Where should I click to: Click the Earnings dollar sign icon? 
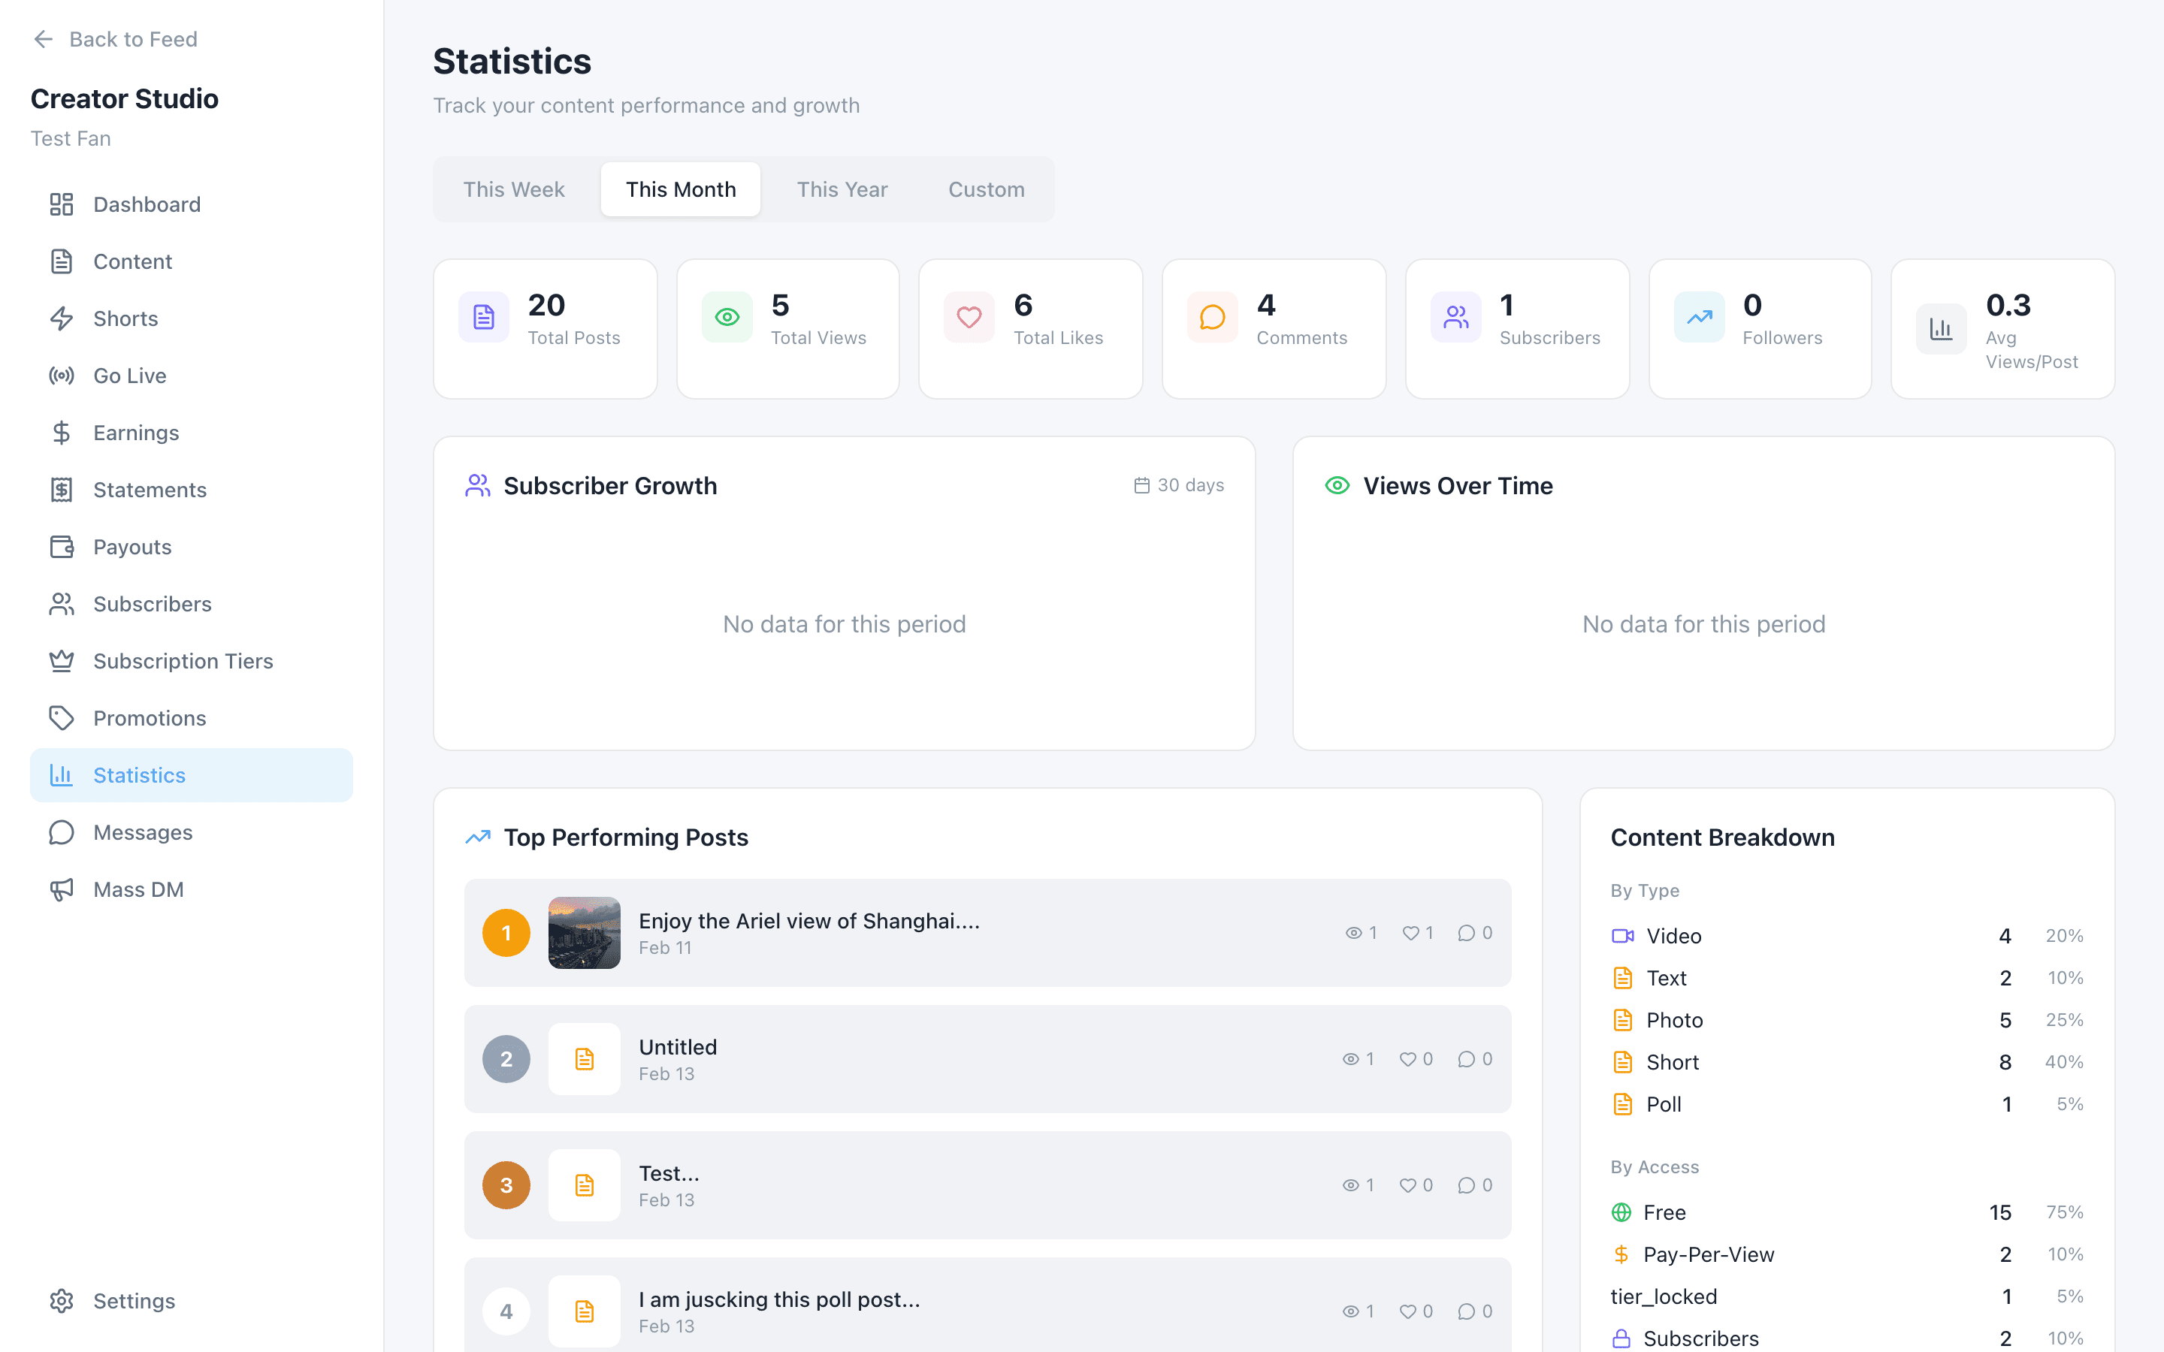(x=61, y=433)
